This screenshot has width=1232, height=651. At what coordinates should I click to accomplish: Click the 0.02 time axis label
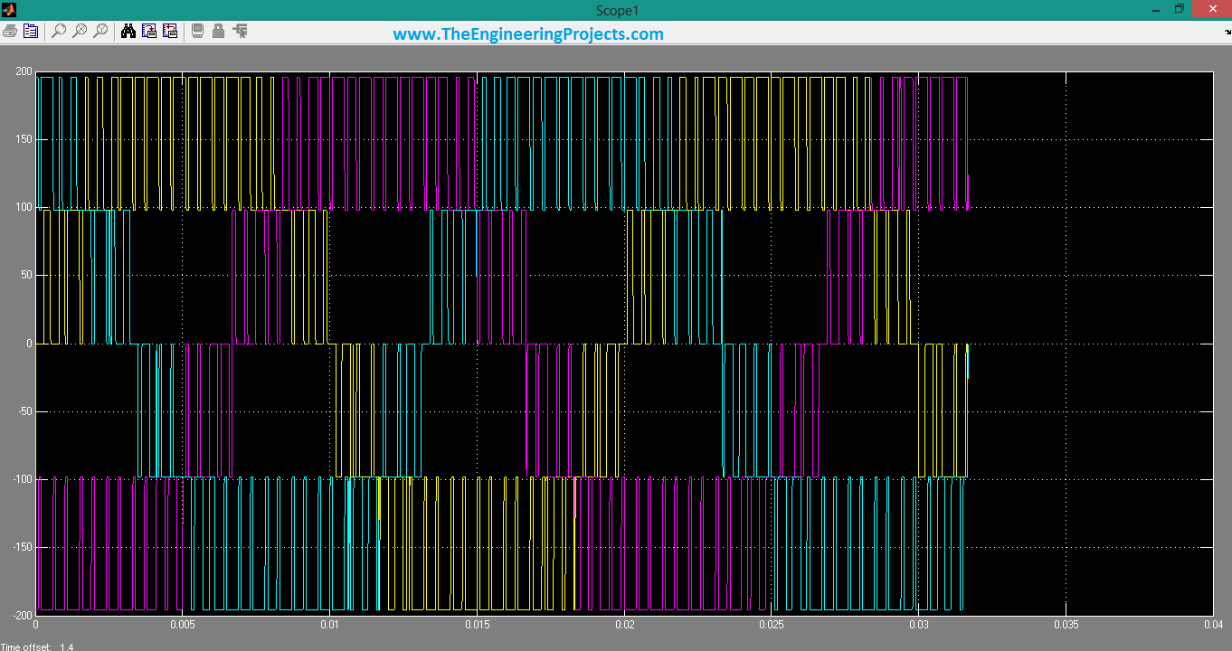click(625, 625)
